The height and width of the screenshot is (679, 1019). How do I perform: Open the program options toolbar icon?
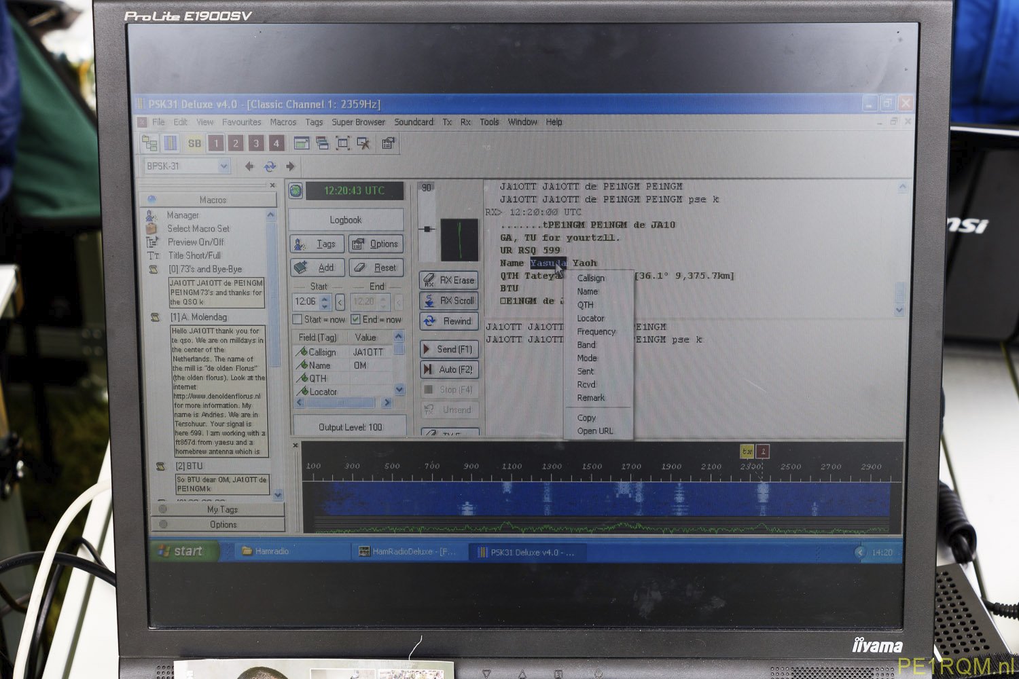(389, 143)
